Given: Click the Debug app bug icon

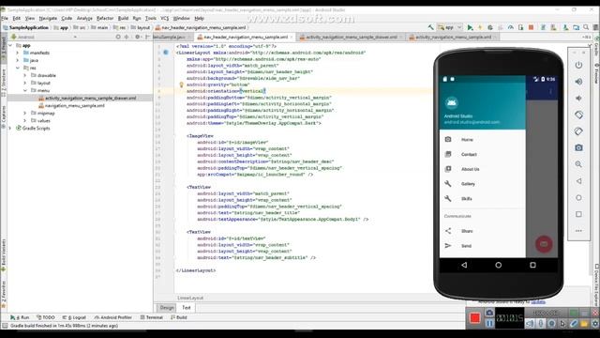Looking at the screenshot, I should (490, 27).
